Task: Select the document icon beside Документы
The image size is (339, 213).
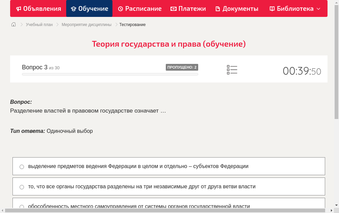Action: click(x=218, y=8)
